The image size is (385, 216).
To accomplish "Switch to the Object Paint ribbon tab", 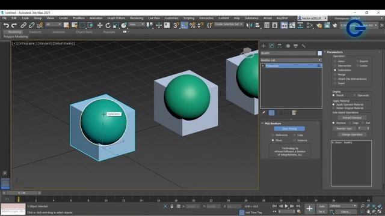I will point(84,32).
